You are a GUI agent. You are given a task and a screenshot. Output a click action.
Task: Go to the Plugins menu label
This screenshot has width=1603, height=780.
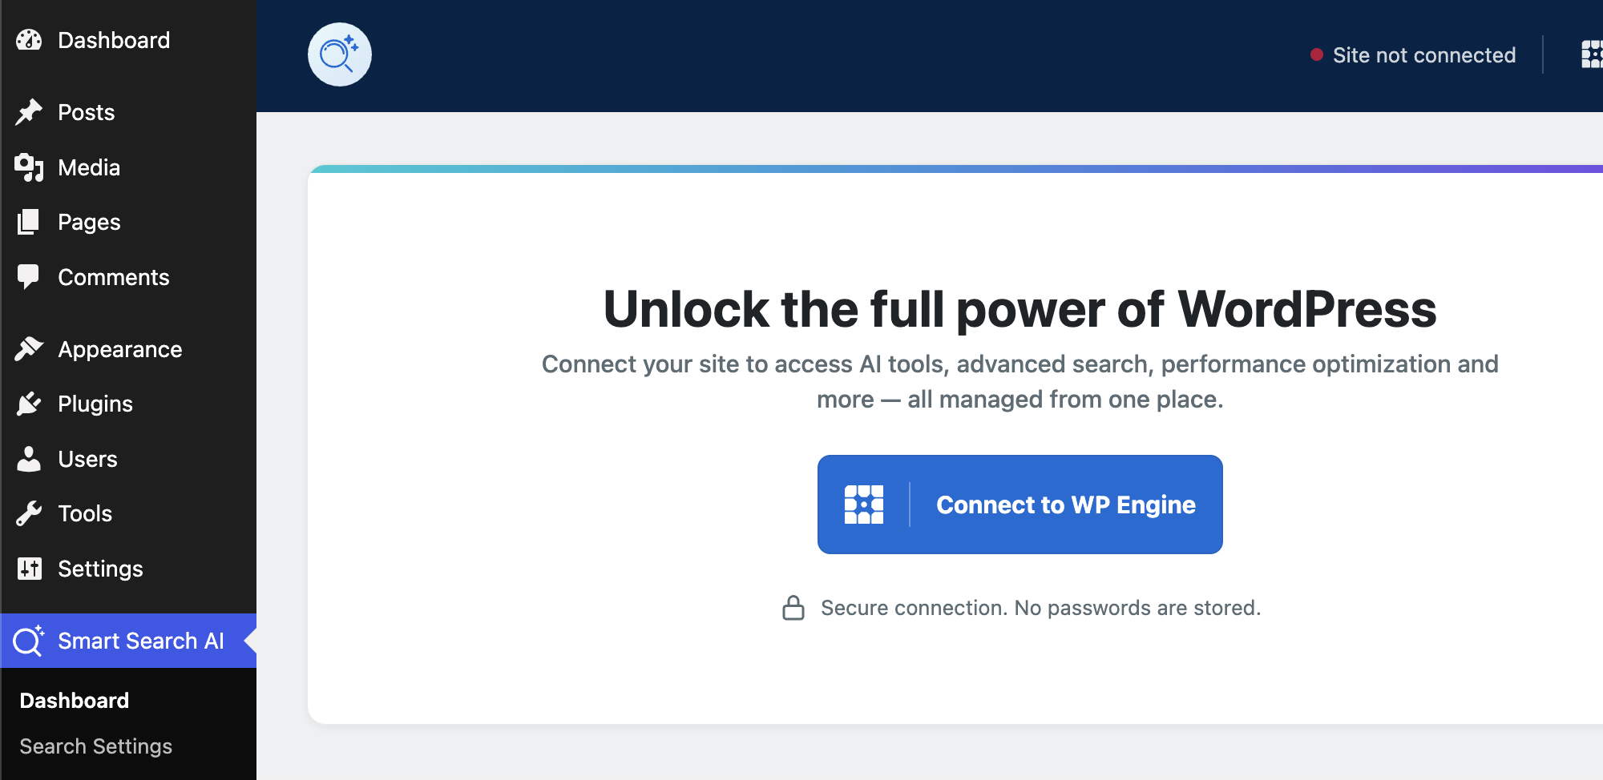95,404
